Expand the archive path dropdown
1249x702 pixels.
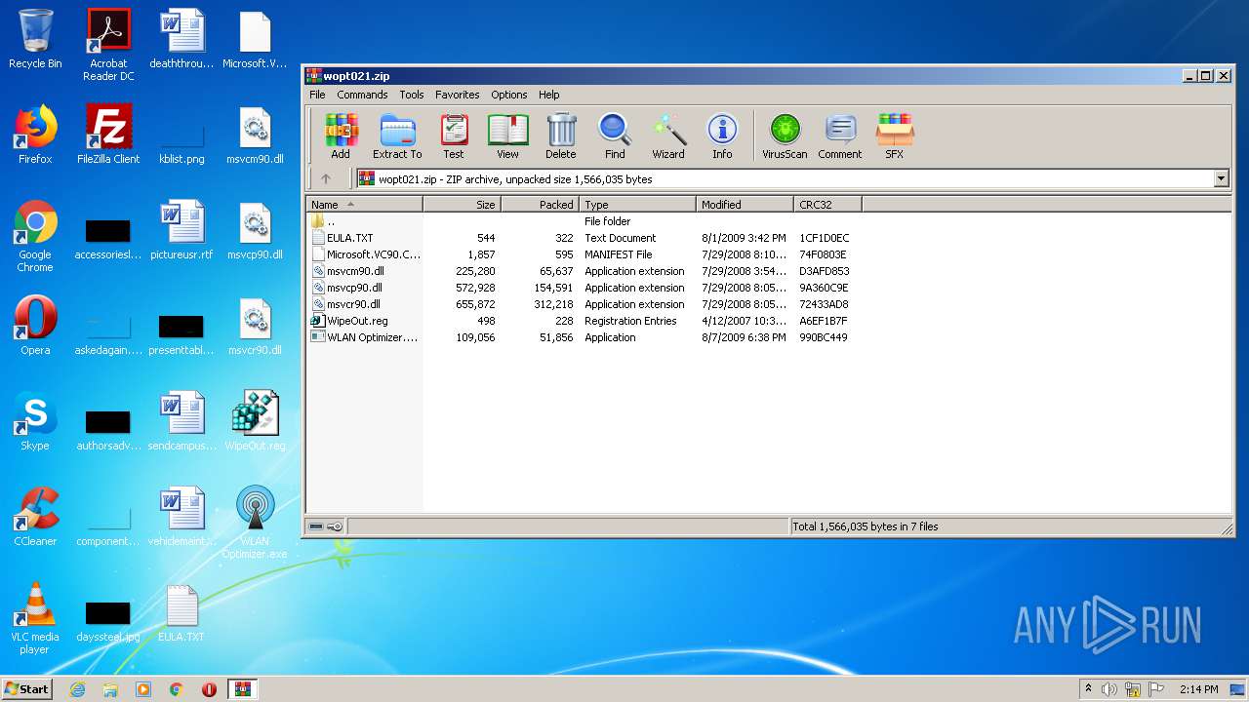tap(1221, 178)
